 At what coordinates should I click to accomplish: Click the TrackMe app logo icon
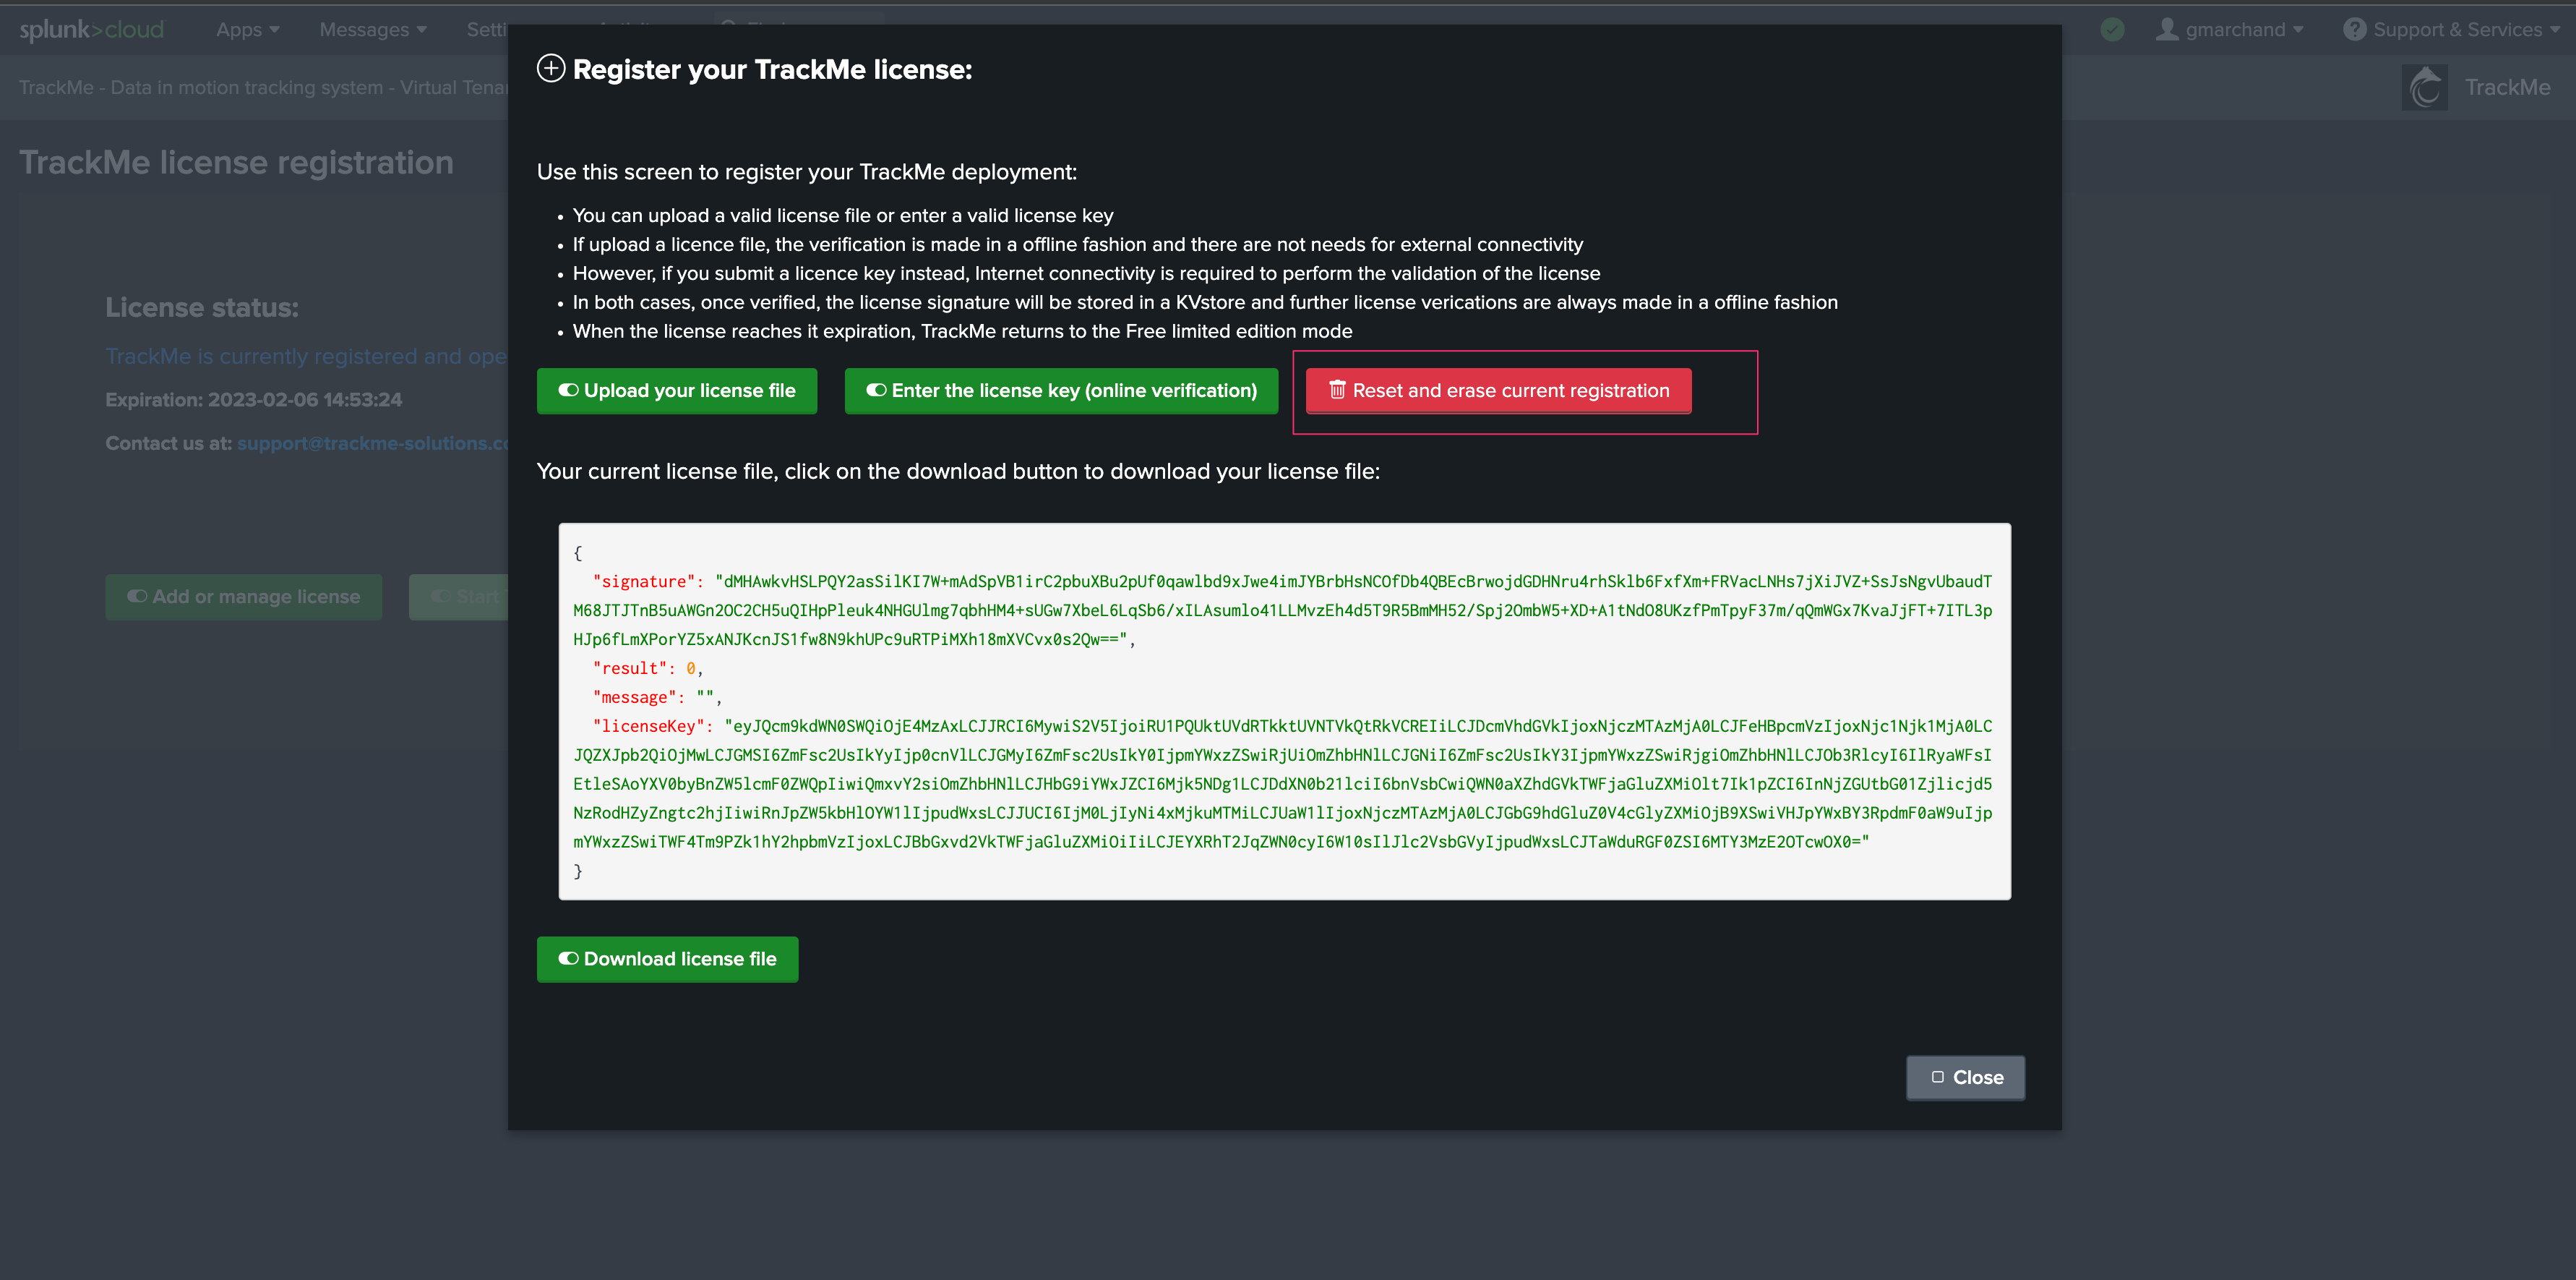coord(2424,88)
